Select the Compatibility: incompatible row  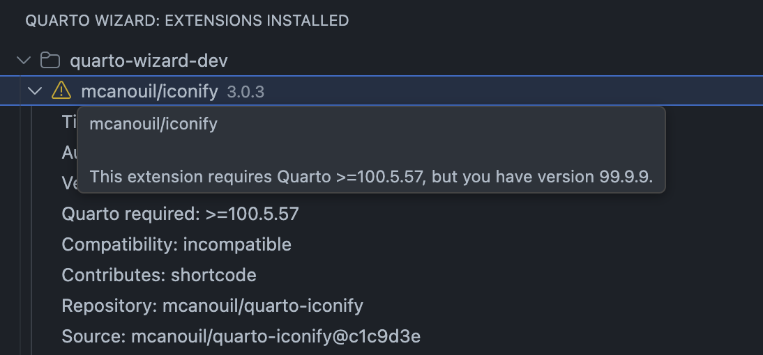click(x=176, y=244)
